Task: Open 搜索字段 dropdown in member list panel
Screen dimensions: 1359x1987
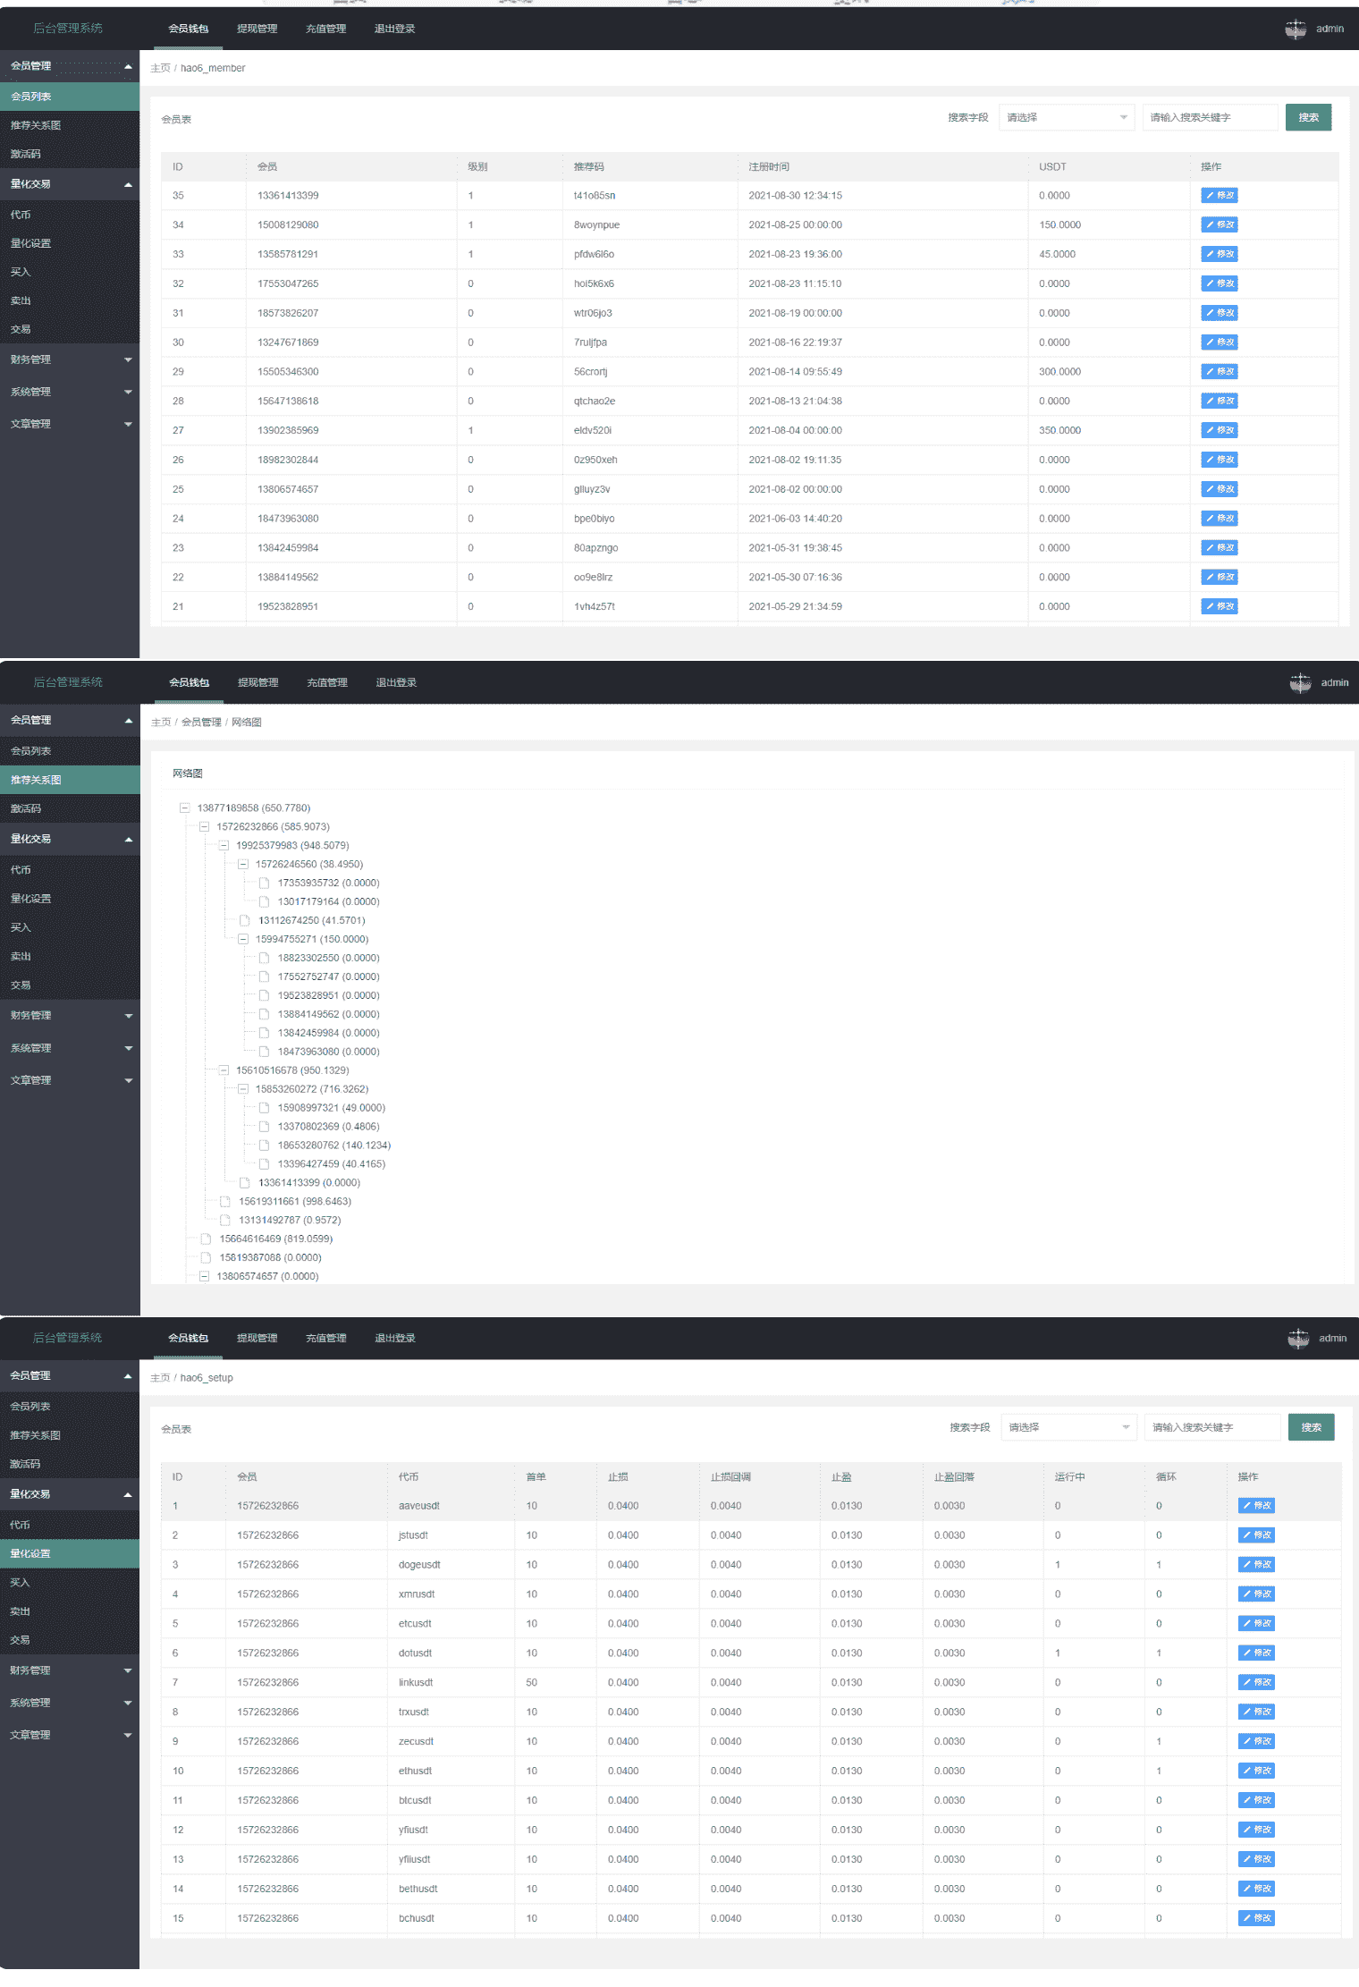Action: 1067,117
